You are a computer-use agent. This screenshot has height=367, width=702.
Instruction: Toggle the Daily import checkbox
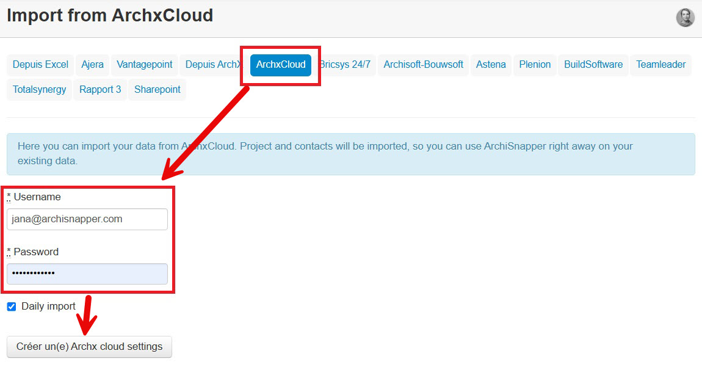tap(12, 307)
